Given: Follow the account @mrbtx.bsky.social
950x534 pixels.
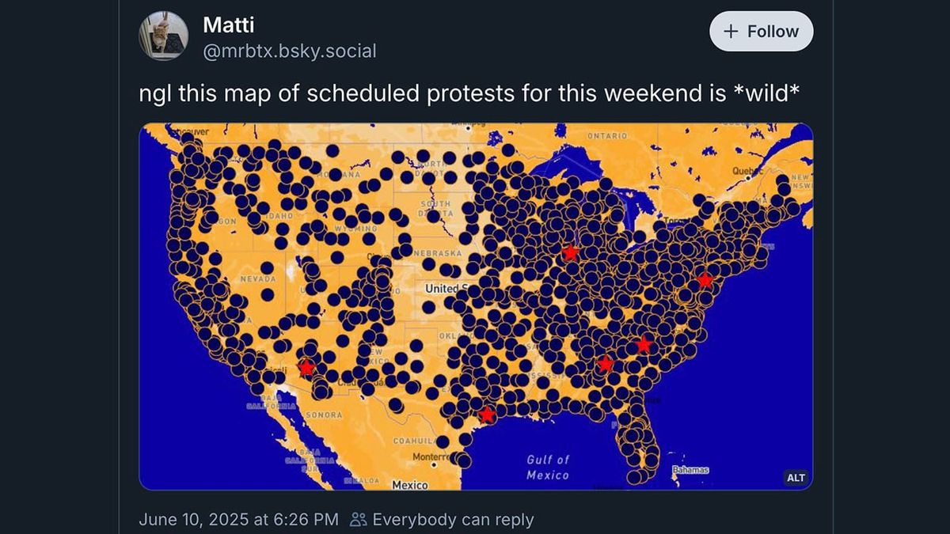Looking at the screenshot, I should pyautogui.click(x=761, y=31).
